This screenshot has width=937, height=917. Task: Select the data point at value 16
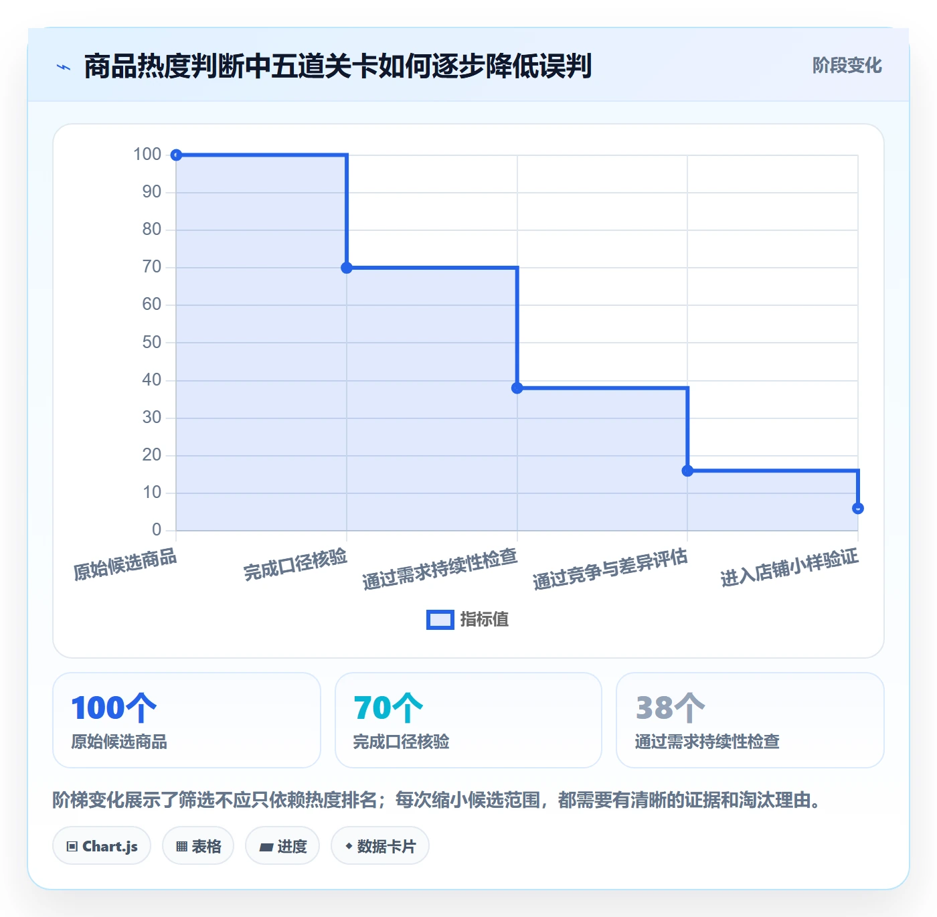point(687,471)
